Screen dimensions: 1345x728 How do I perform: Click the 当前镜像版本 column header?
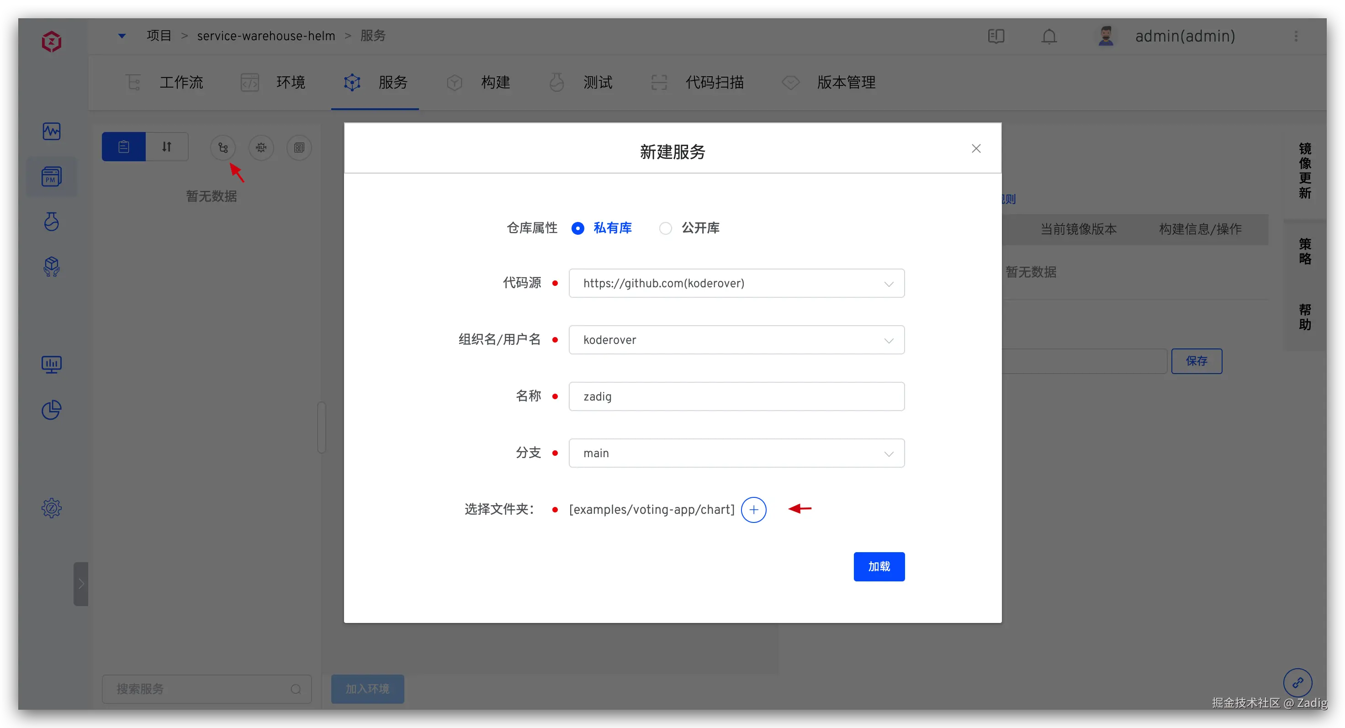click(1079, 230)
